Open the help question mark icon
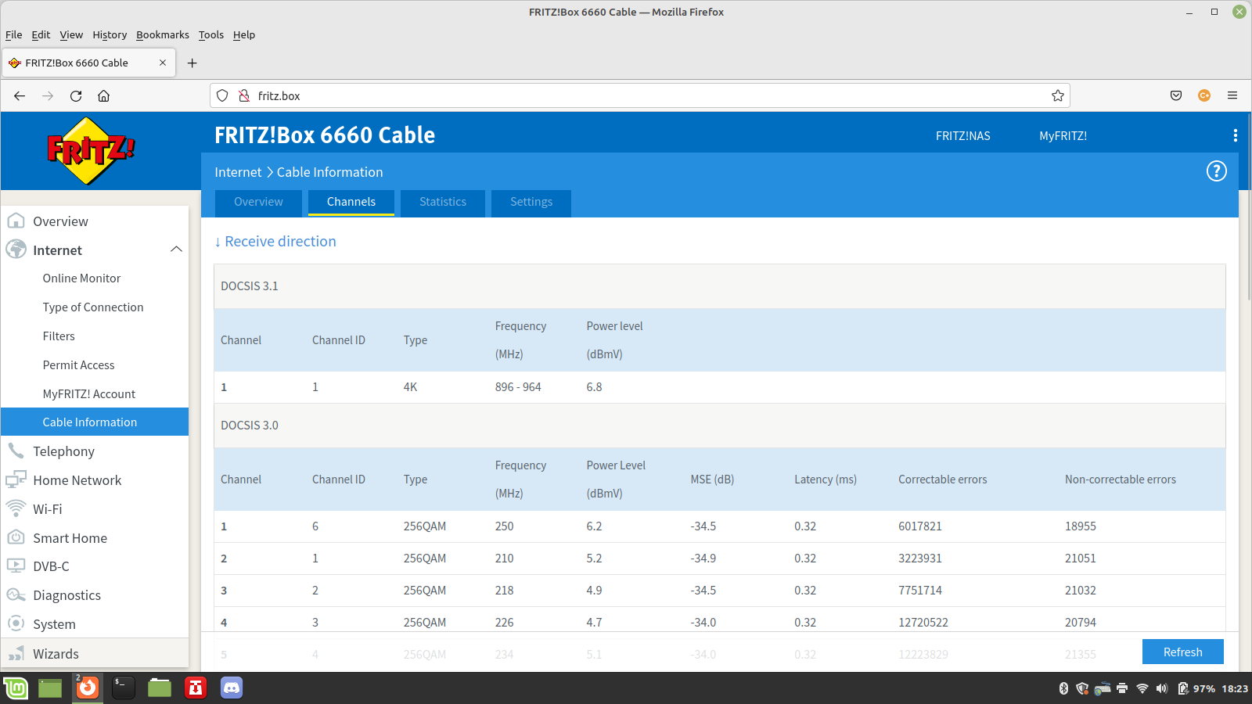Screen dimensions: 1252x704 click(x=1216, y=171)
